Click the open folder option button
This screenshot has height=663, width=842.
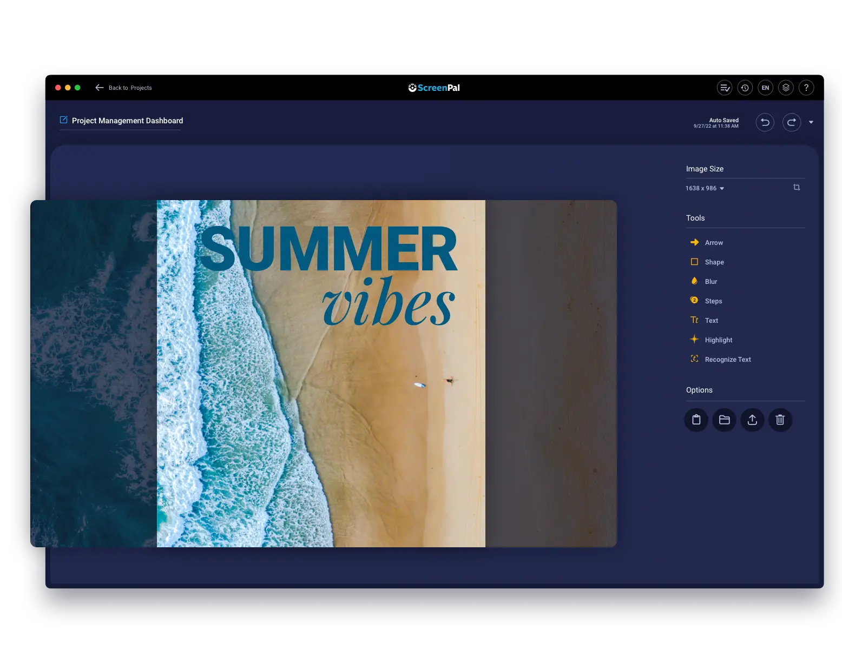coord(725,420)
